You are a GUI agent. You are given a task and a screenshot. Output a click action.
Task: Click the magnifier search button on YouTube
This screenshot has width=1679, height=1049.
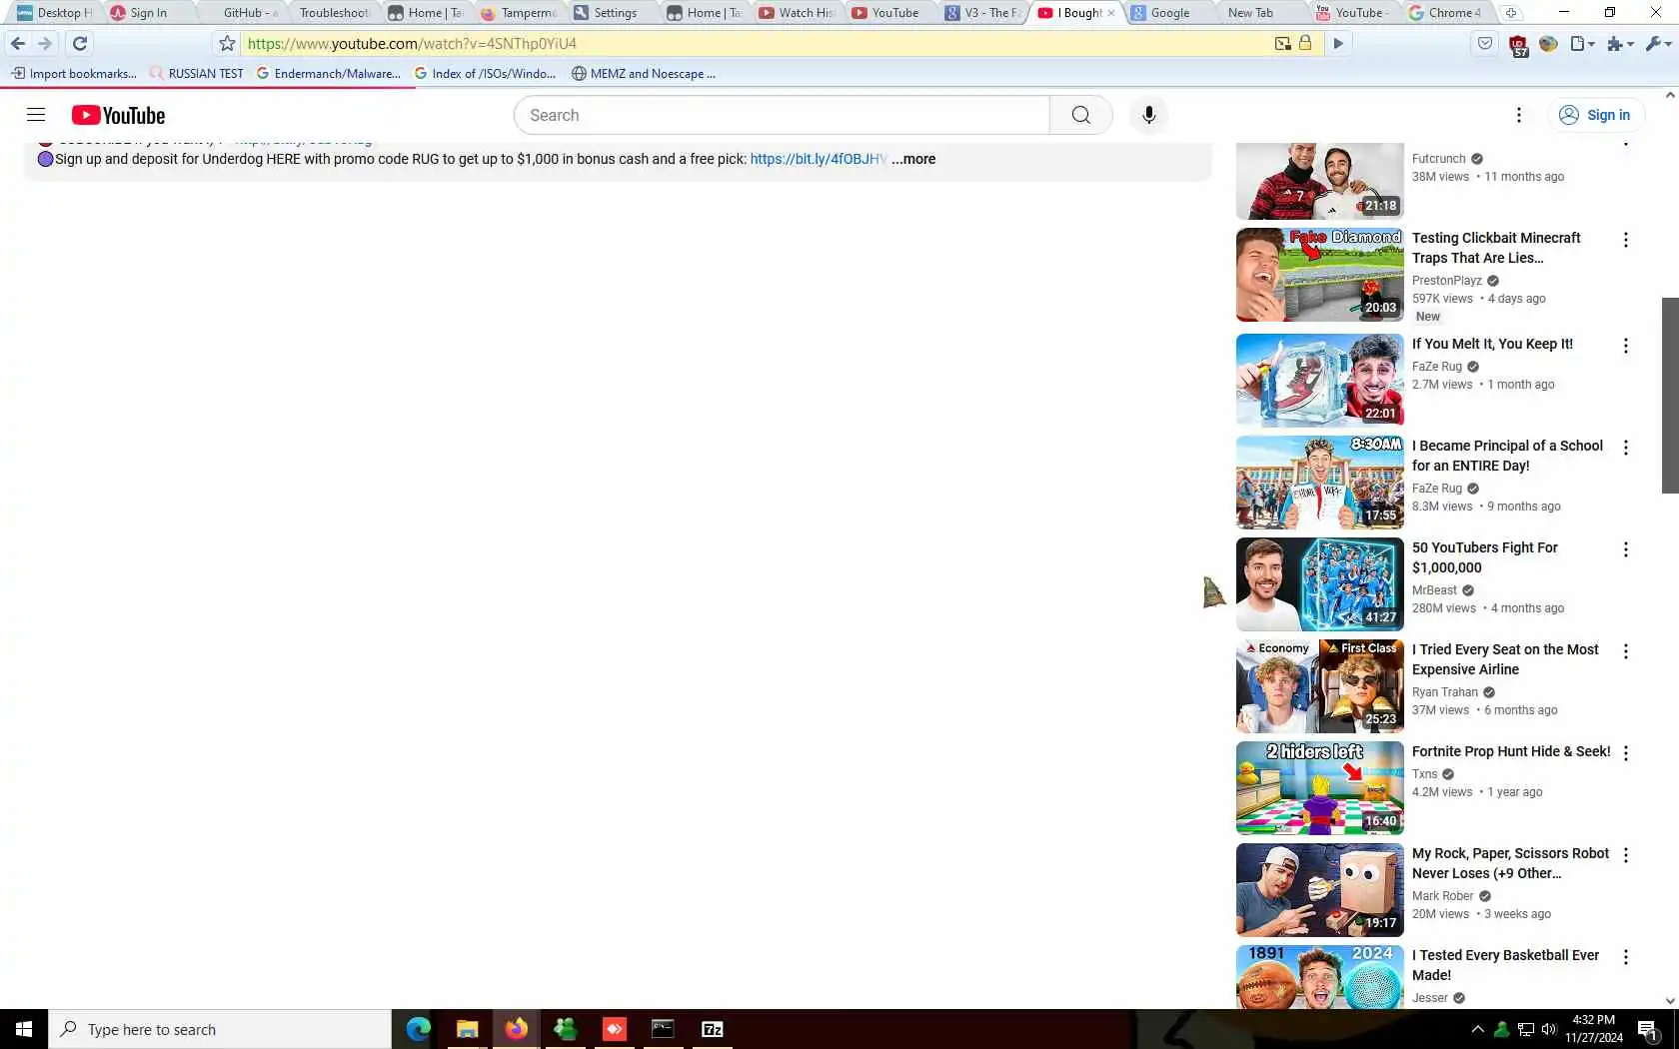[x=1080, y=115]
